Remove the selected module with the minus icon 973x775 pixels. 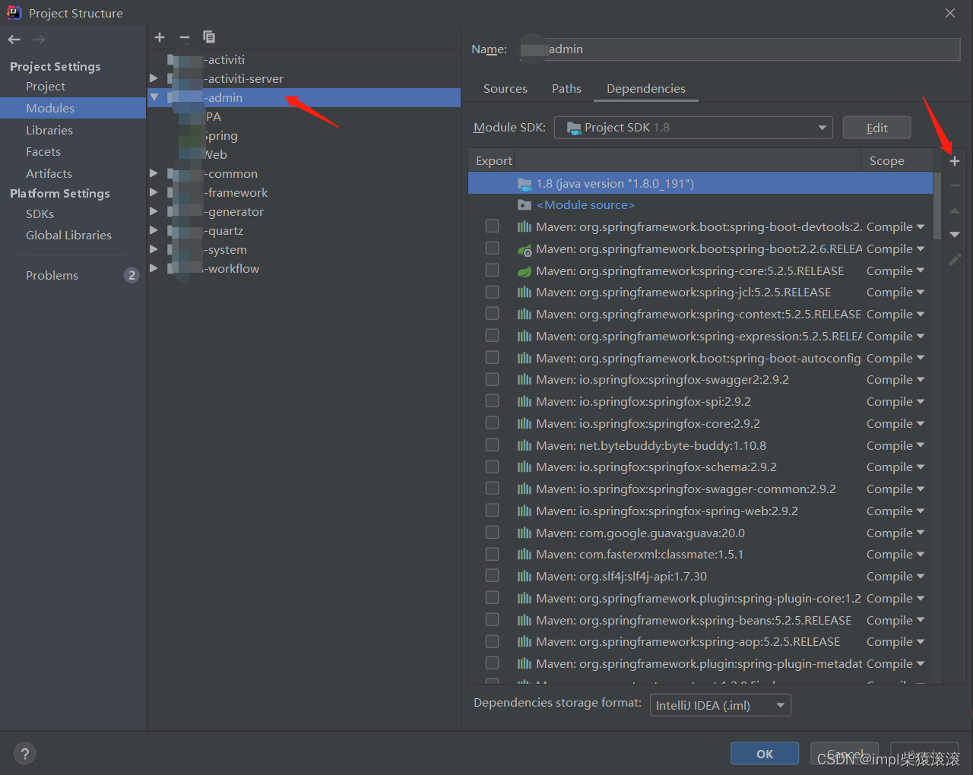185,37
